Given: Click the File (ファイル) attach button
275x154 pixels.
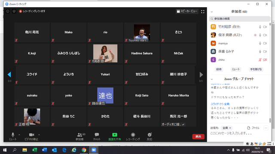Looking at the screenshot, I should pos(253,128).
